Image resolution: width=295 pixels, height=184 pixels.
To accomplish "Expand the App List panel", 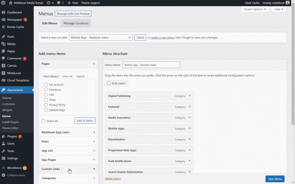I will (x=68, y=151).
